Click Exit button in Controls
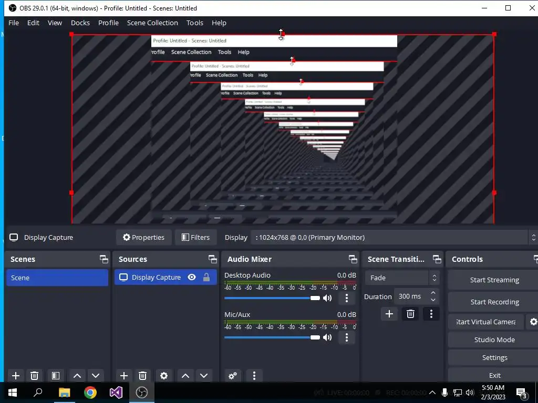 tap(494, 375)
